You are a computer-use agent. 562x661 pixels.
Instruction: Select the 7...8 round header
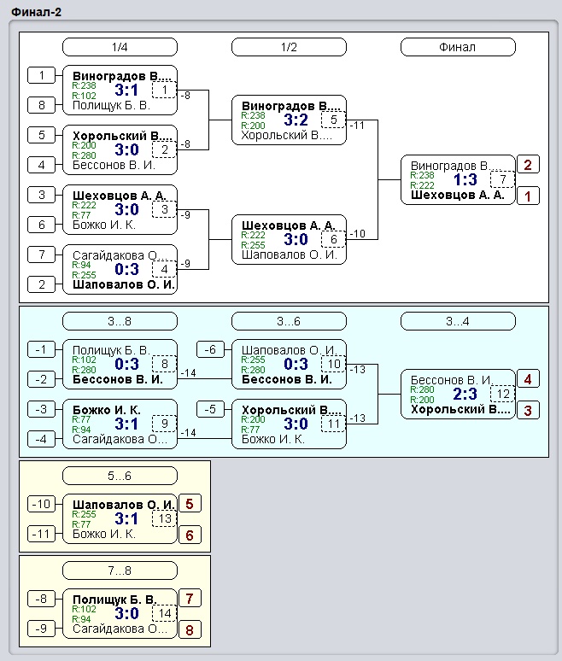[120, 570]
